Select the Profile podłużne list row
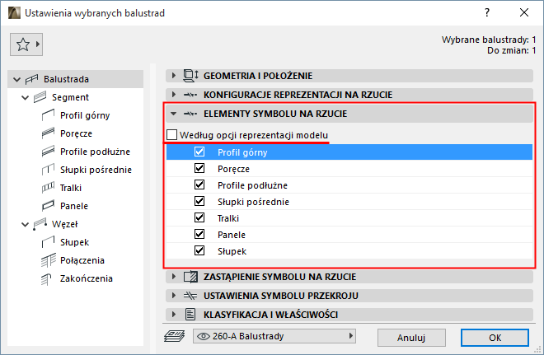This screenshot has width=544, height=355. 252,185
